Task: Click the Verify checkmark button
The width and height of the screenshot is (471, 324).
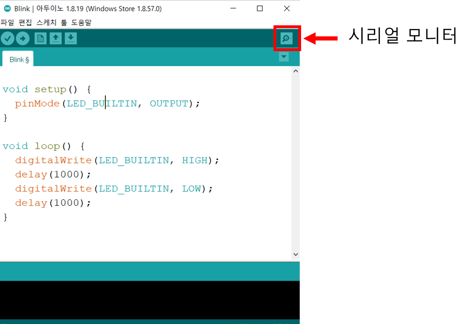Action: (8, 39)
